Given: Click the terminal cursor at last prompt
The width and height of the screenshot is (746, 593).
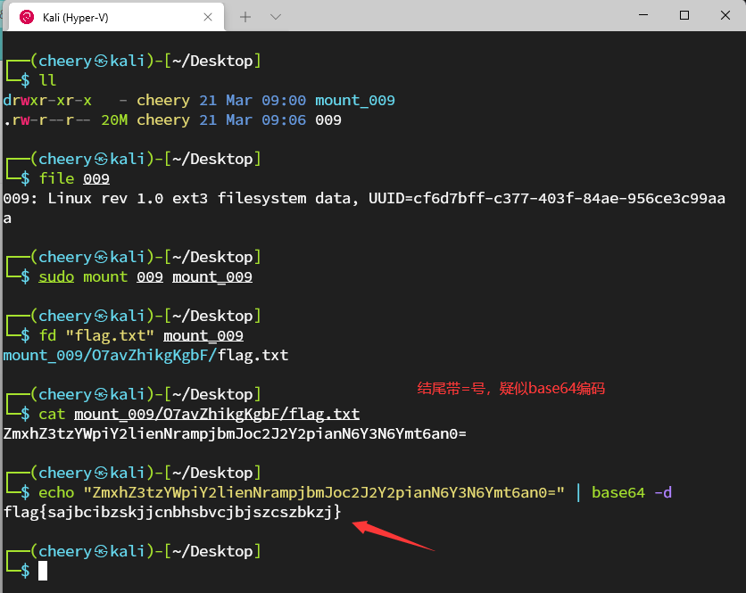Looking at the screenshot, I should (x=43, y=571).
